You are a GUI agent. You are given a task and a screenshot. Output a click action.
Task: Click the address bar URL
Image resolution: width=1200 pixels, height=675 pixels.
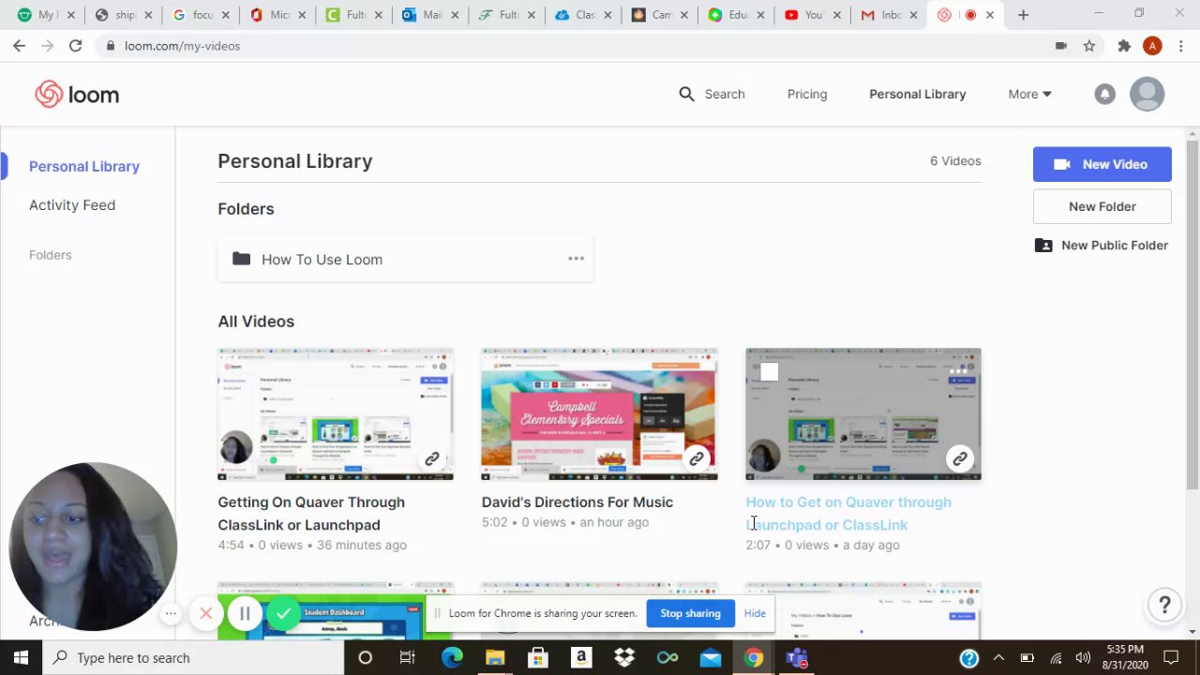[182, 45]
